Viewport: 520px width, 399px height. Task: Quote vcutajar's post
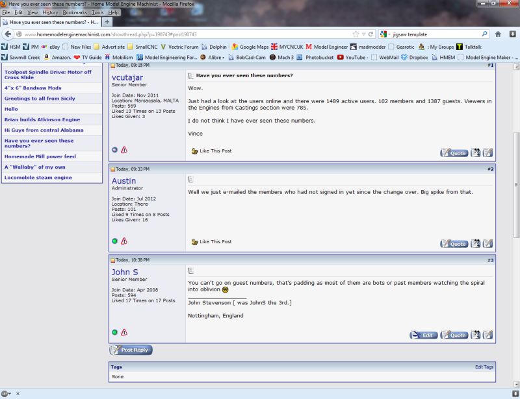(454, 152)
